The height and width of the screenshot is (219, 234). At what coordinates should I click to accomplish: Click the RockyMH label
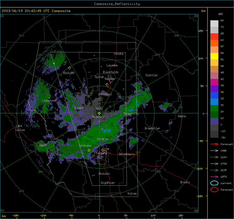tap(69, 73)
